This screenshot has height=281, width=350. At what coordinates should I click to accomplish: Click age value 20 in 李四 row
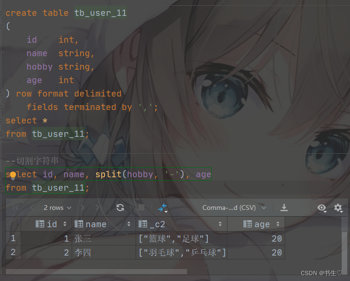click(x=256, y=253)
